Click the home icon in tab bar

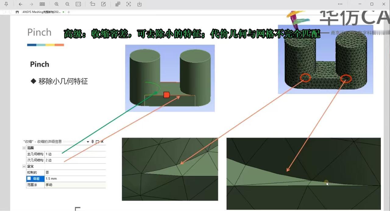17,12
